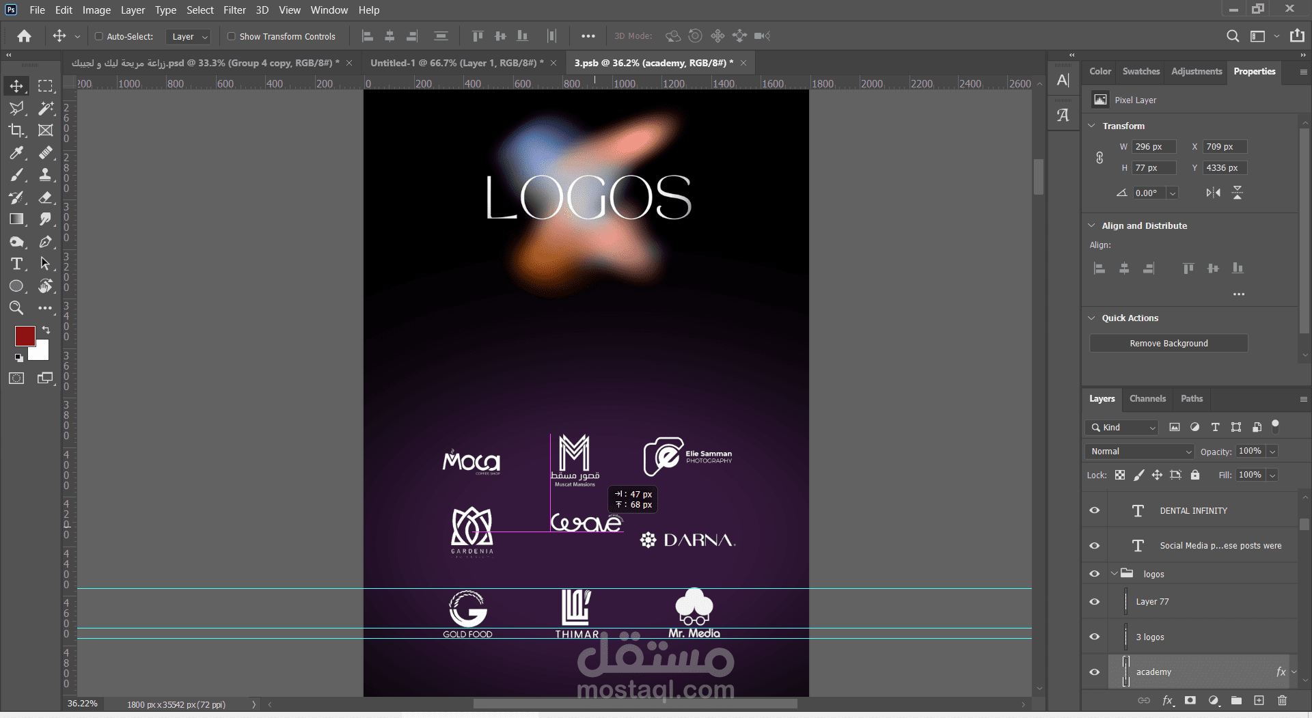
Task: Hide the DENTAL INFINITY layer
Action: pos(1095,510)
